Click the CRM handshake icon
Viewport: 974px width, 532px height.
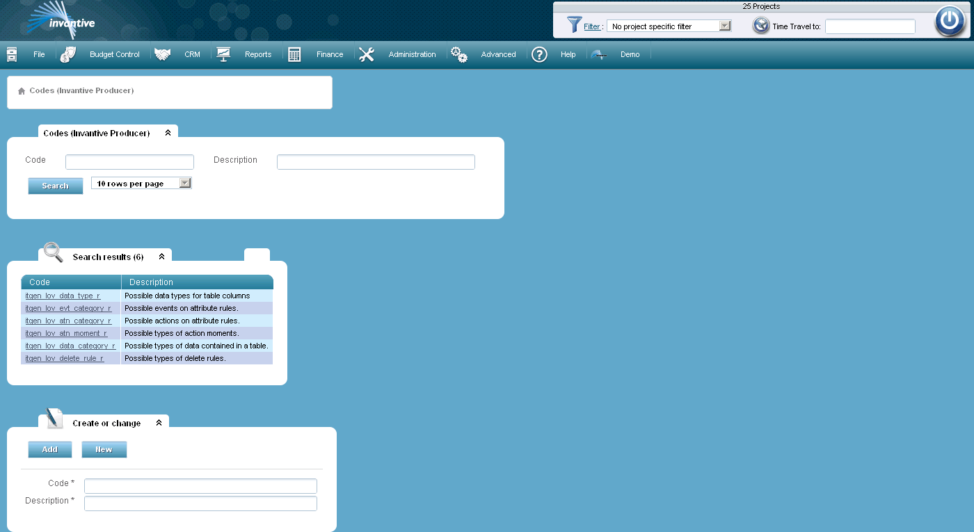click(x=161, y=54)
